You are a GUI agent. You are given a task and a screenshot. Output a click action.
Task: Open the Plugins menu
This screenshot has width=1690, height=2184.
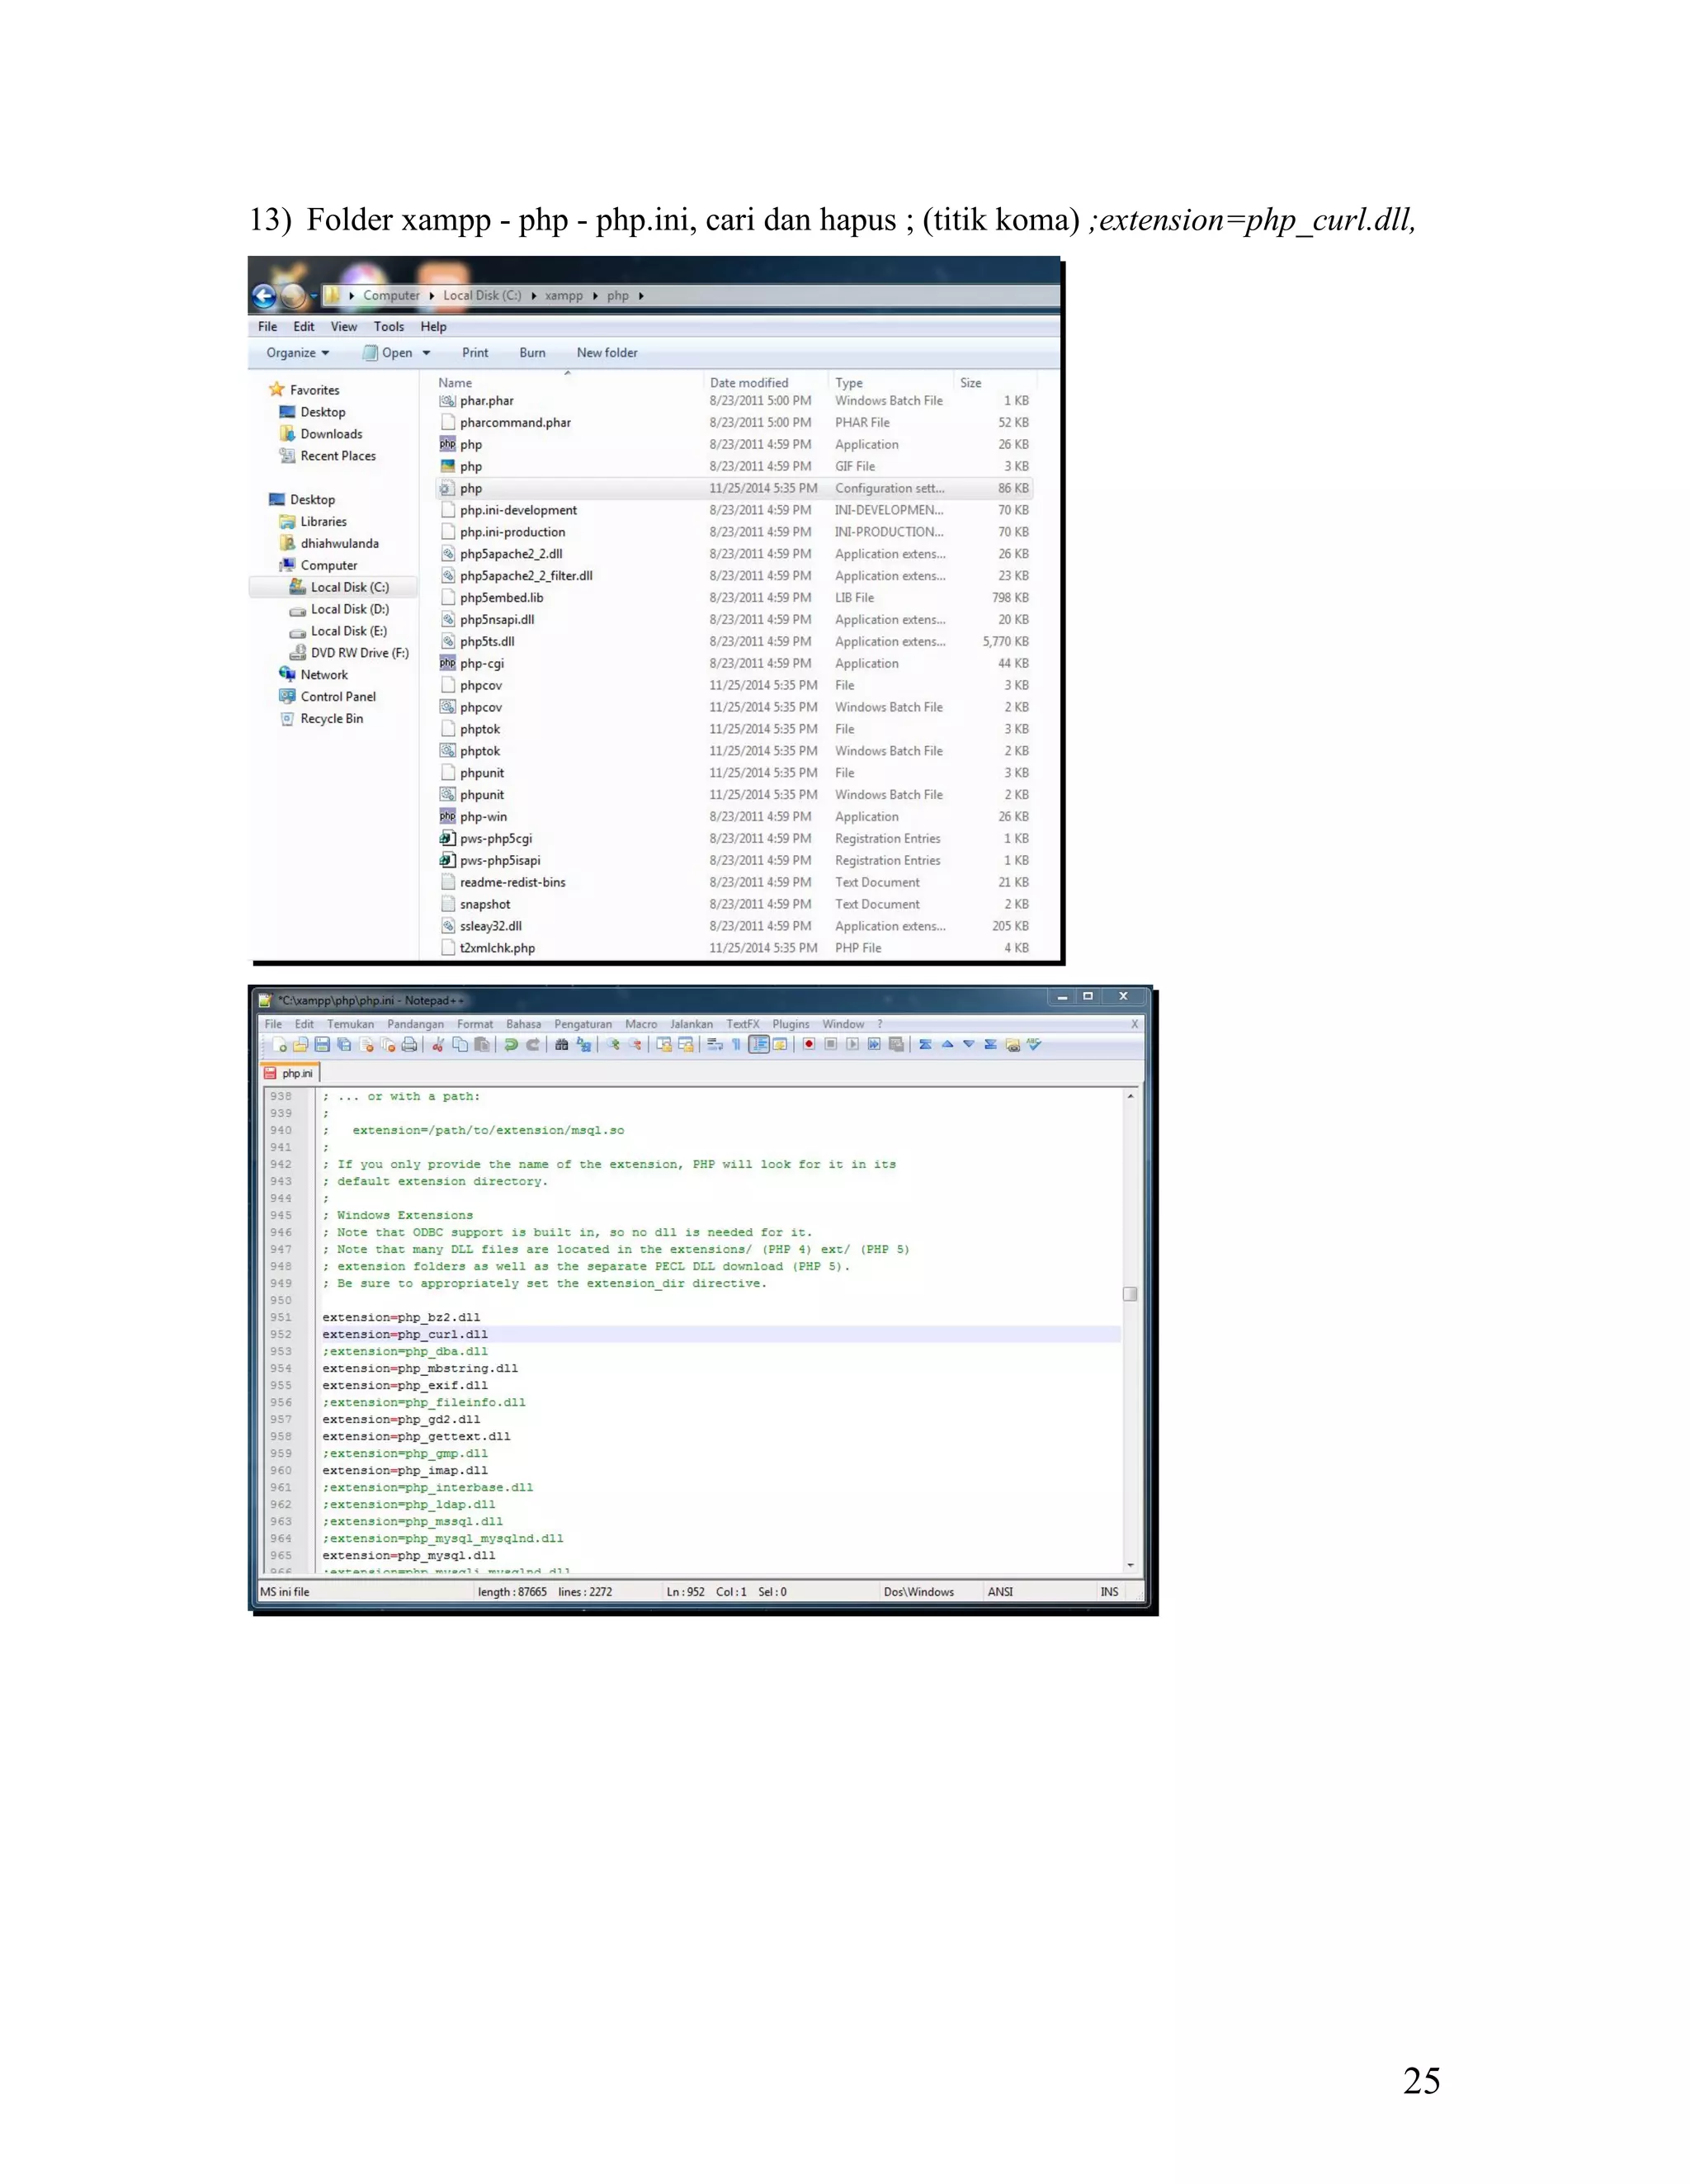tap(791, 1024)
